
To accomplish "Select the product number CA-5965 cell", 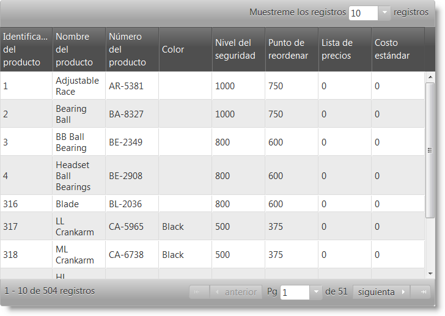I will (x=132, y=227).
